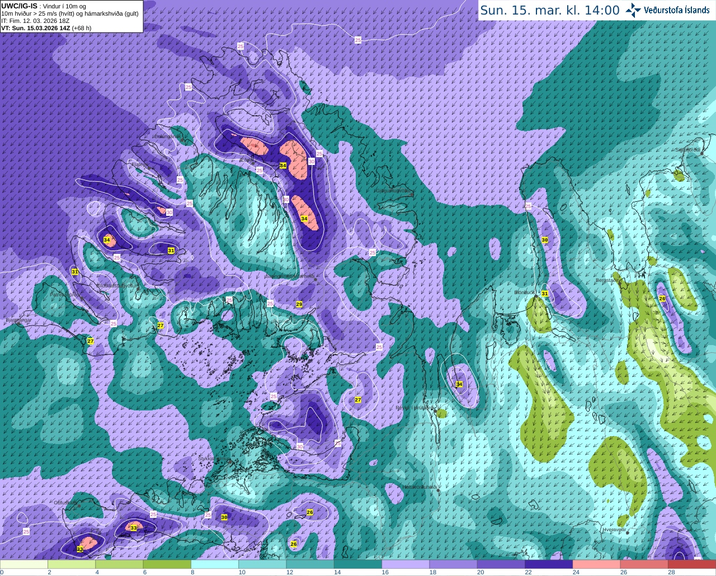Select the date label Sun. 15. mar. kl. 14:00

point(550,10)
